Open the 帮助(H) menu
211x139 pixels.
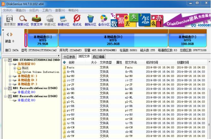click(x=73, y=10)
